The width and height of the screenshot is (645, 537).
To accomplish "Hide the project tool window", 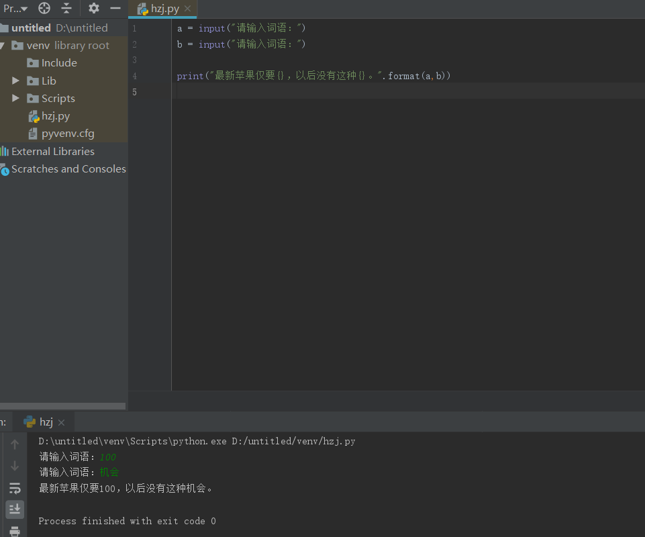I will tap(115, 8).
